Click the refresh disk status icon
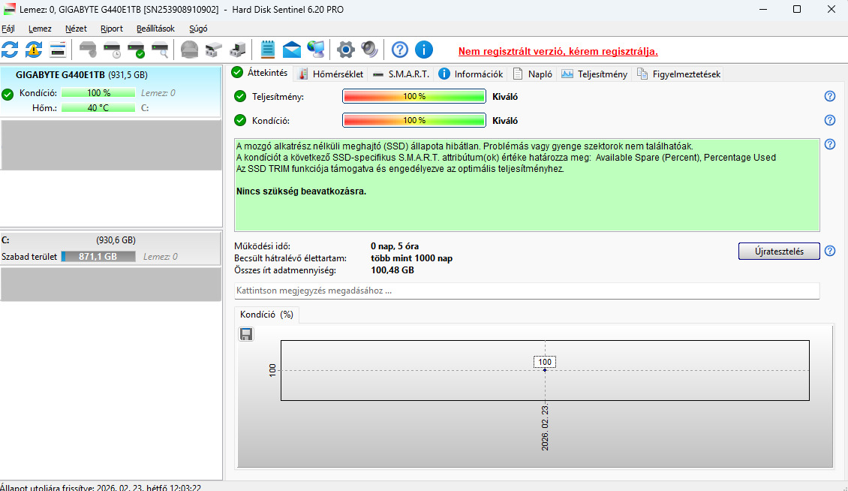 [10, 50]
